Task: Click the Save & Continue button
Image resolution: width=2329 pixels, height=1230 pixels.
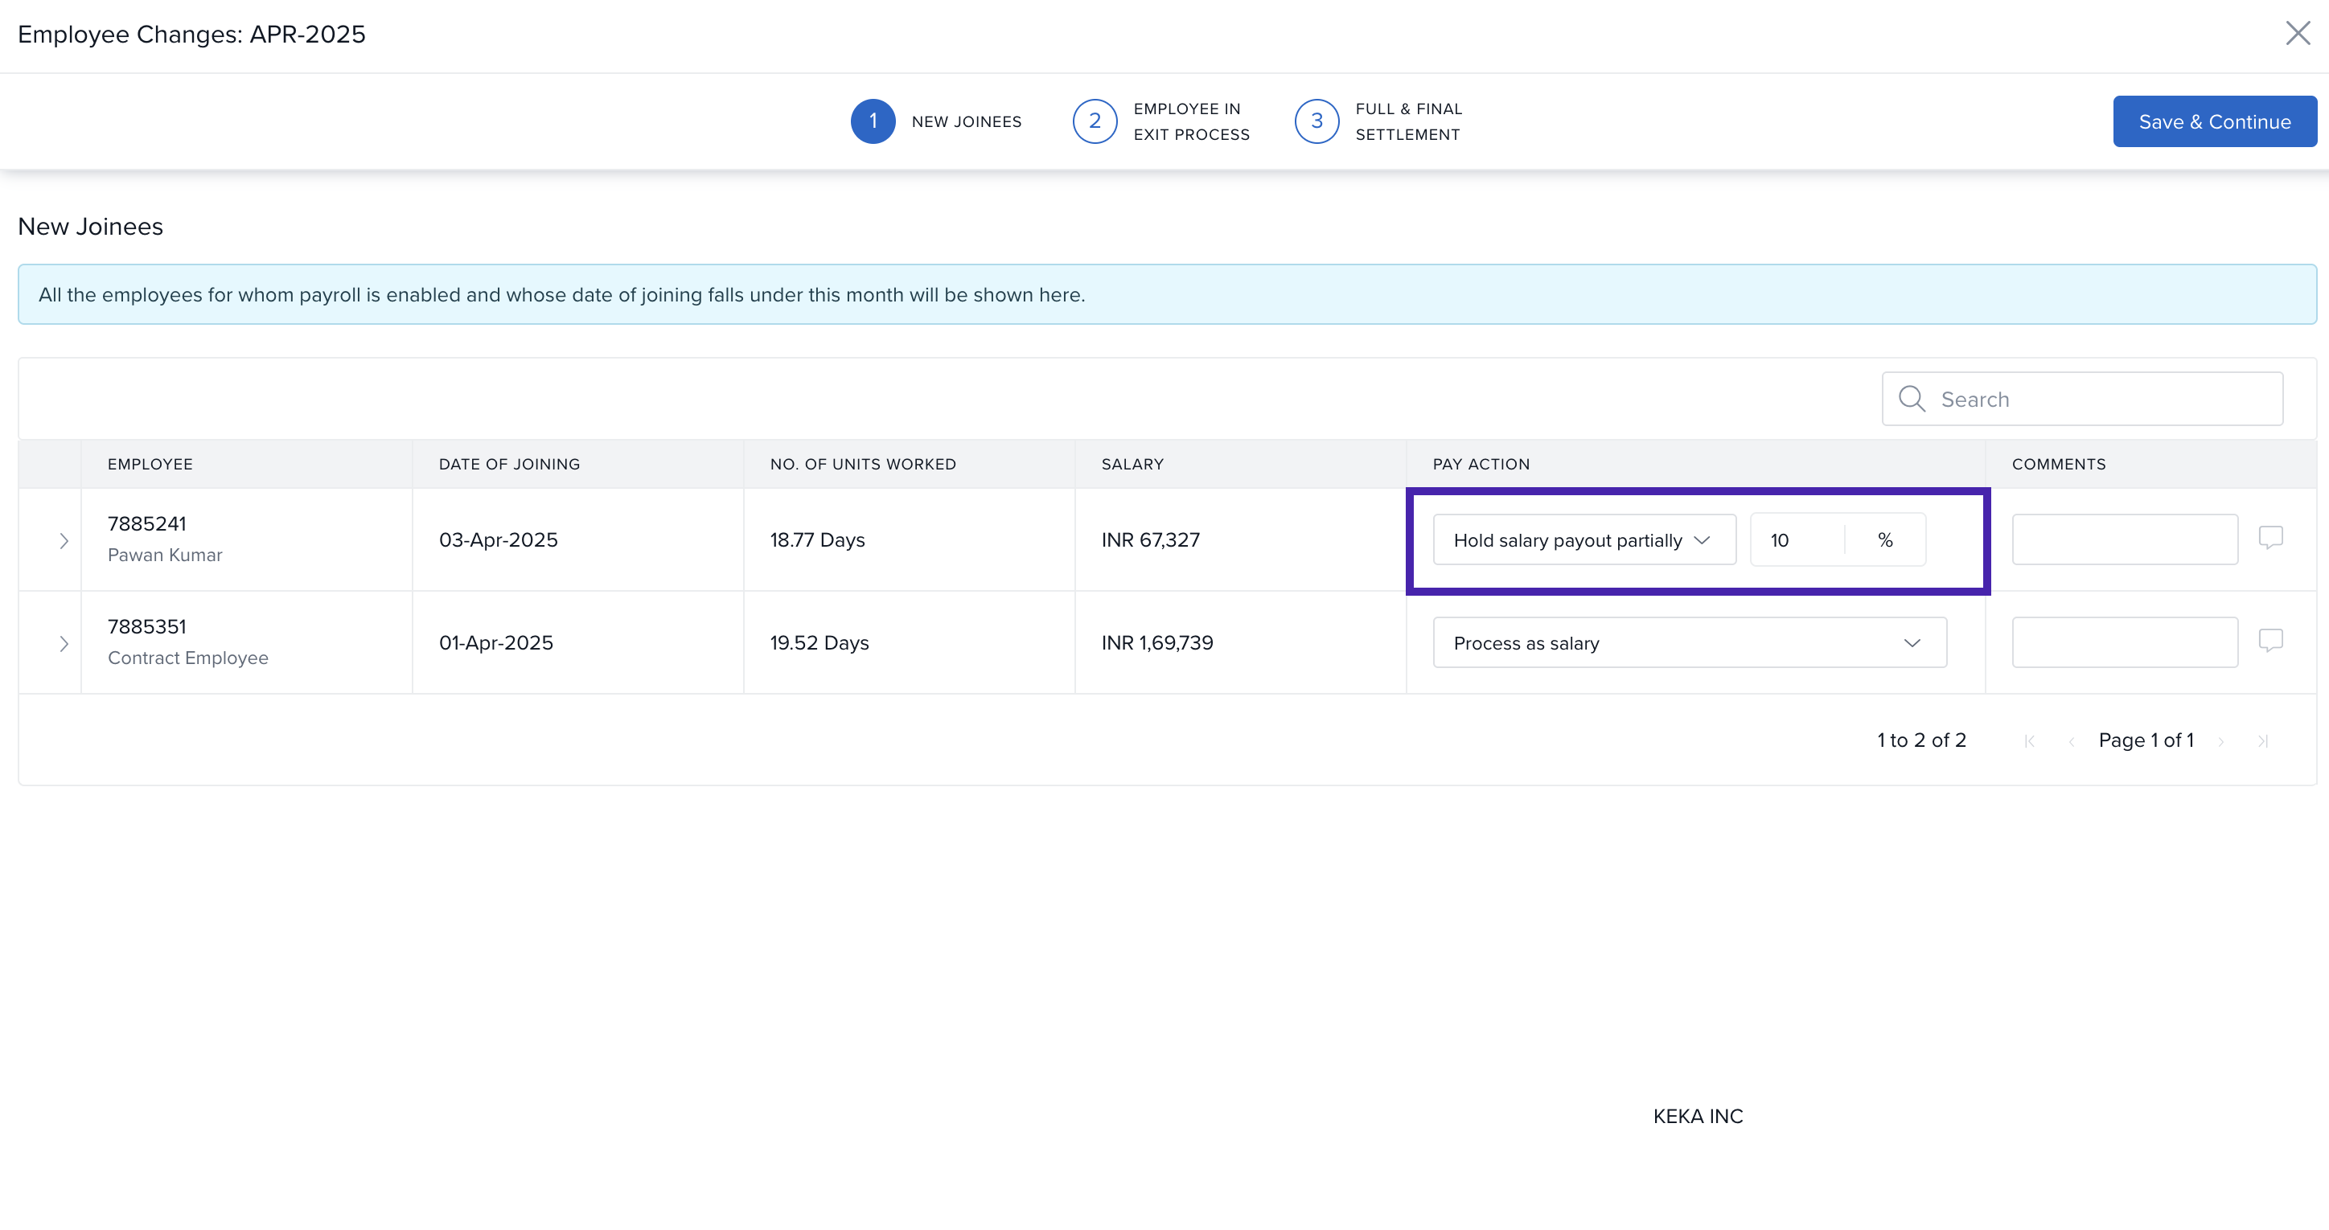Action: click(2214, 121)
